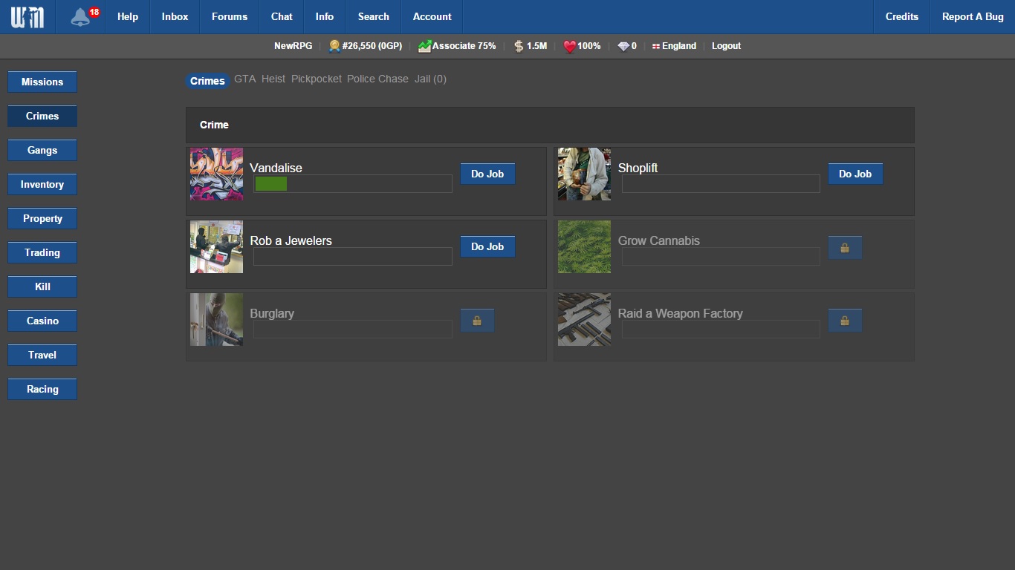This screenshot has width=1015, height=570.
Task: Click the Shoplift thumbnail image
Action: [584, 174]
